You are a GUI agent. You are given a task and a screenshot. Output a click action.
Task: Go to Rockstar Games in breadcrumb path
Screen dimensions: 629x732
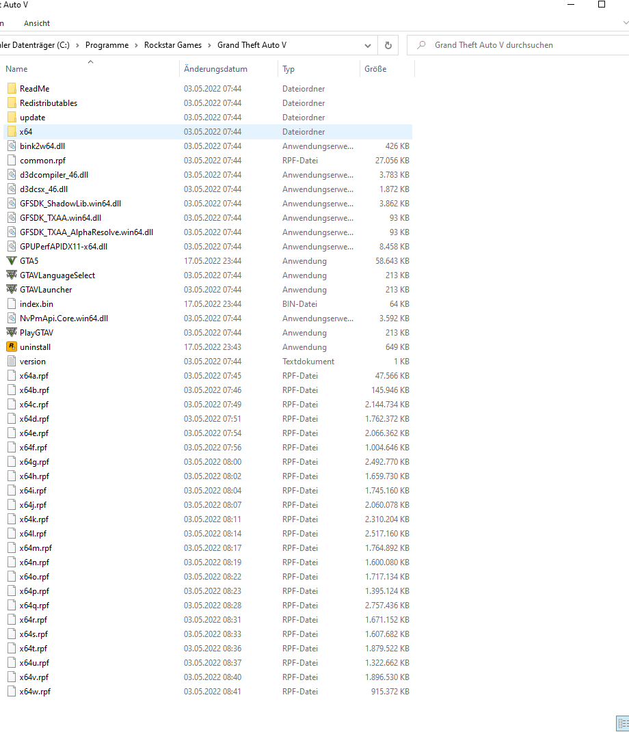(x=173, y=45)
